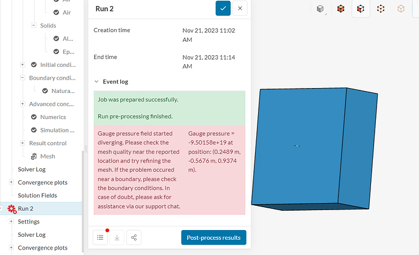The width and height of the screenshot is (419, 255).
Task: Collapse the Solids tree node
Action: click(x=33, y=26)
